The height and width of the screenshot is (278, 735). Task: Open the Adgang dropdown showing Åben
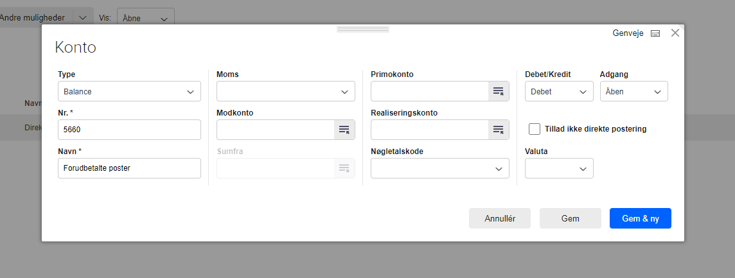coord(633,91)
